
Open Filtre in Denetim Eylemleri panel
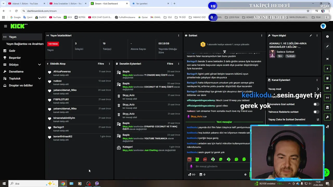point(170,64)
